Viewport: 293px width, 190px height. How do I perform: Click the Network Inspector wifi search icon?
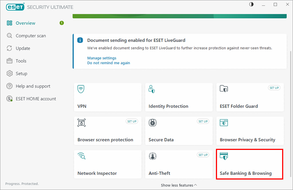(x=81, y=156)
